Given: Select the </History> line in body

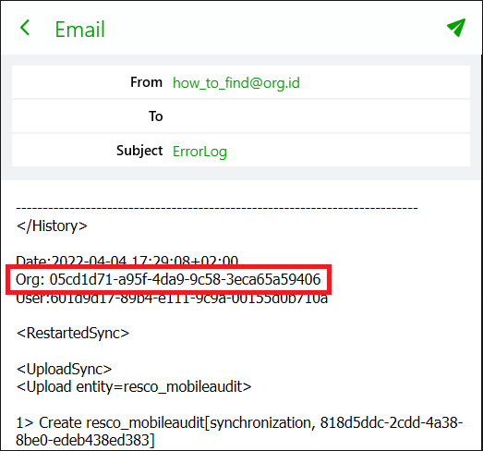Looking at the screenshot, I should [x=52, y=226].
